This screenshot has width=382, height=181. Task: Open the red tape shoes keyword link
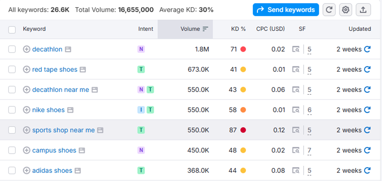55,69
